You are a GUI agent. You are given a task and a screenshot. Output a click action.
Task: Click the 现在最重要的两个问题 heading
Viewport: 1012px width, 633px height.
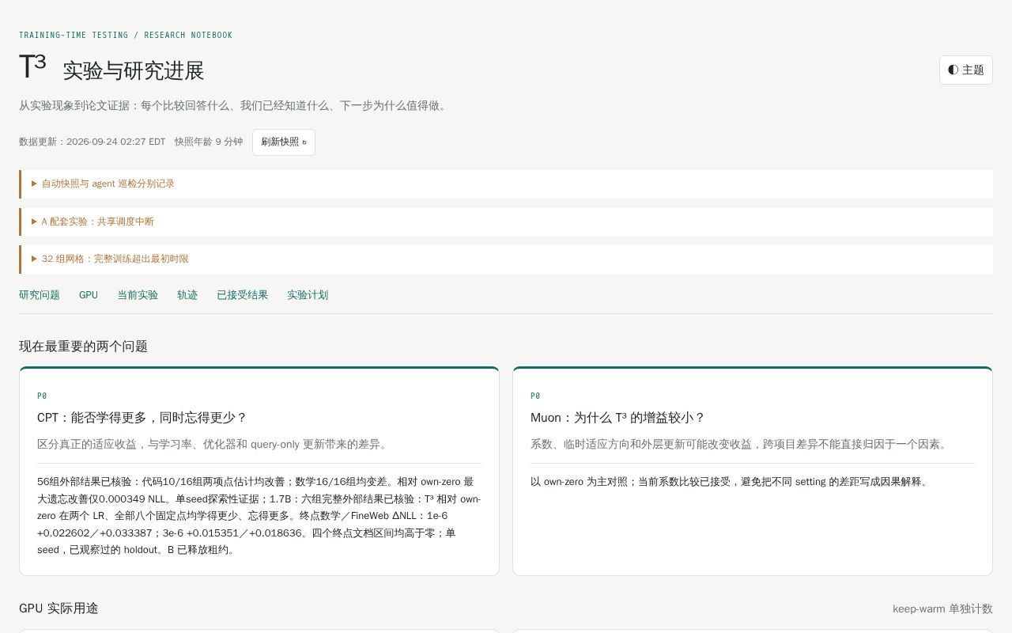coord(83,347)
